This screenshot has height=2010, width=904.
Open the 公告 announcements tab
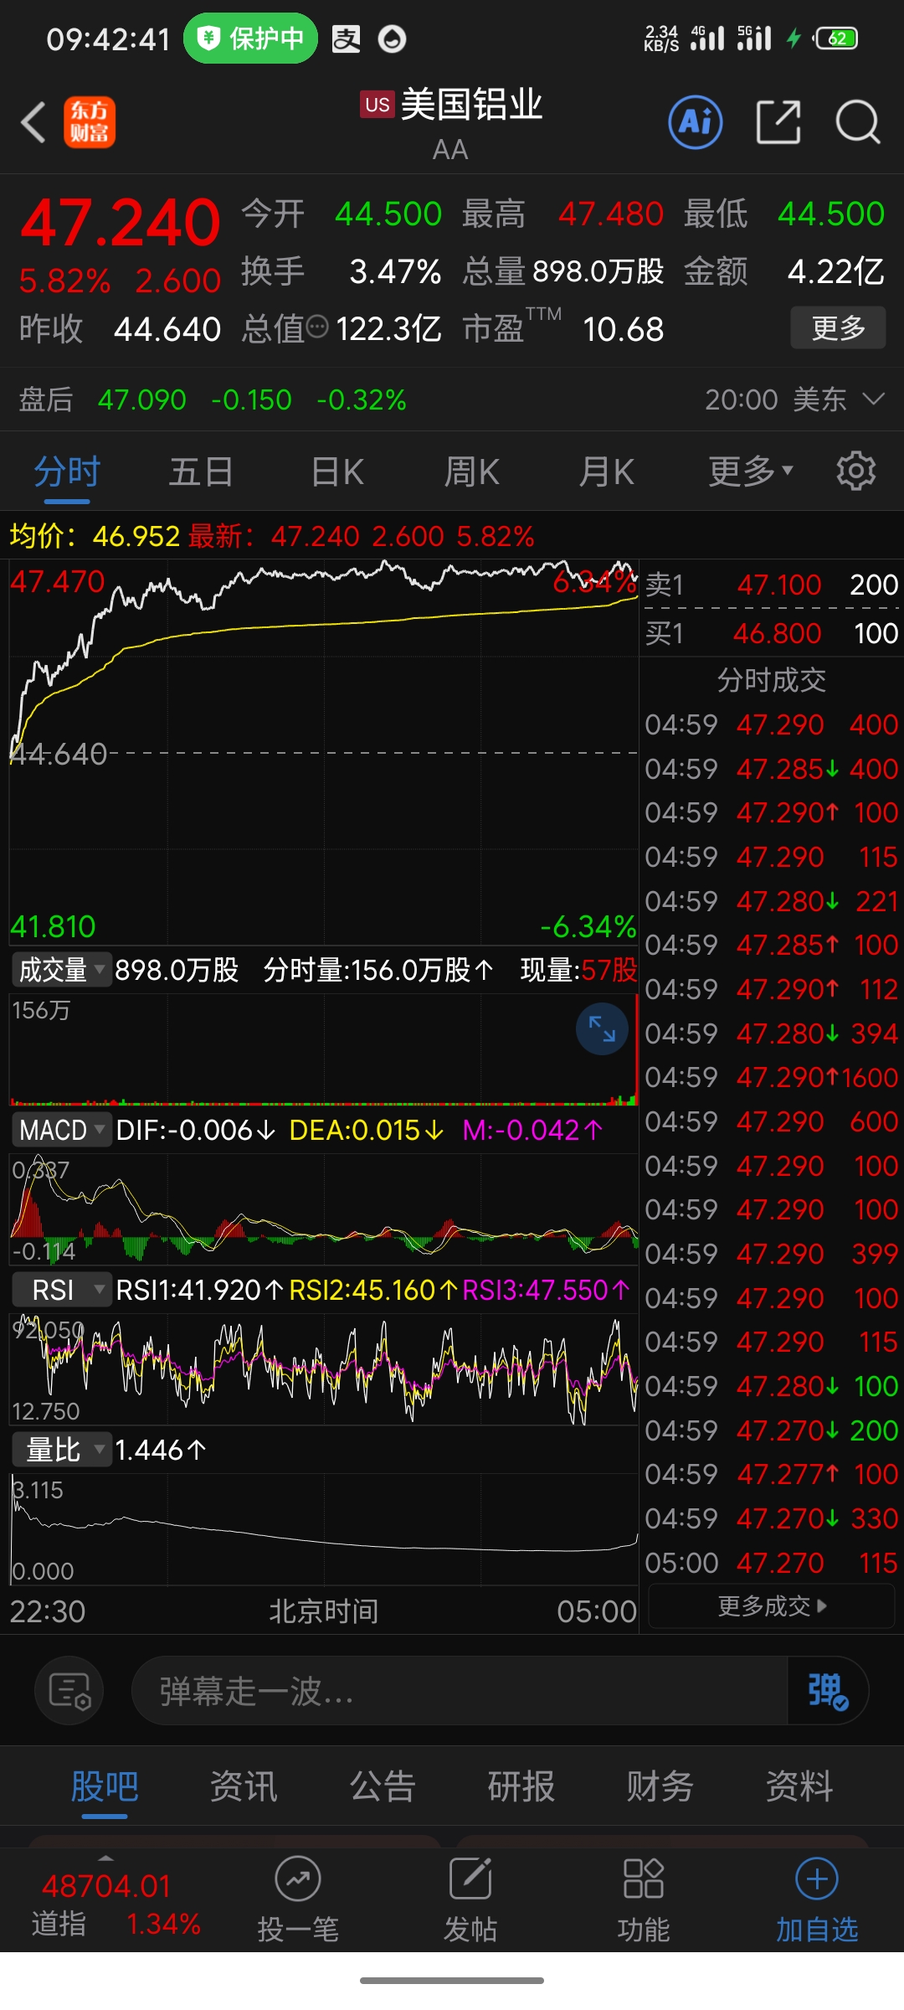click(383, 1786)
